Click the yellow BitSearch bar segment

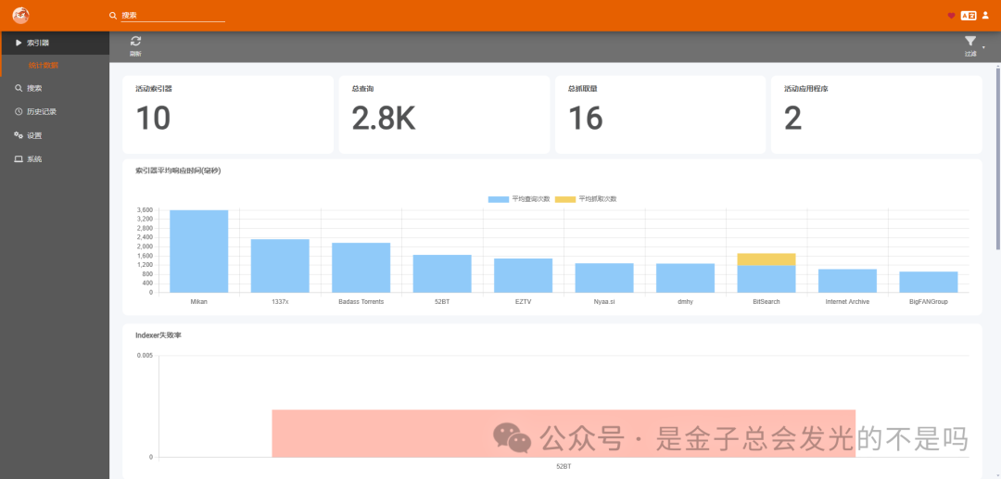767,259
